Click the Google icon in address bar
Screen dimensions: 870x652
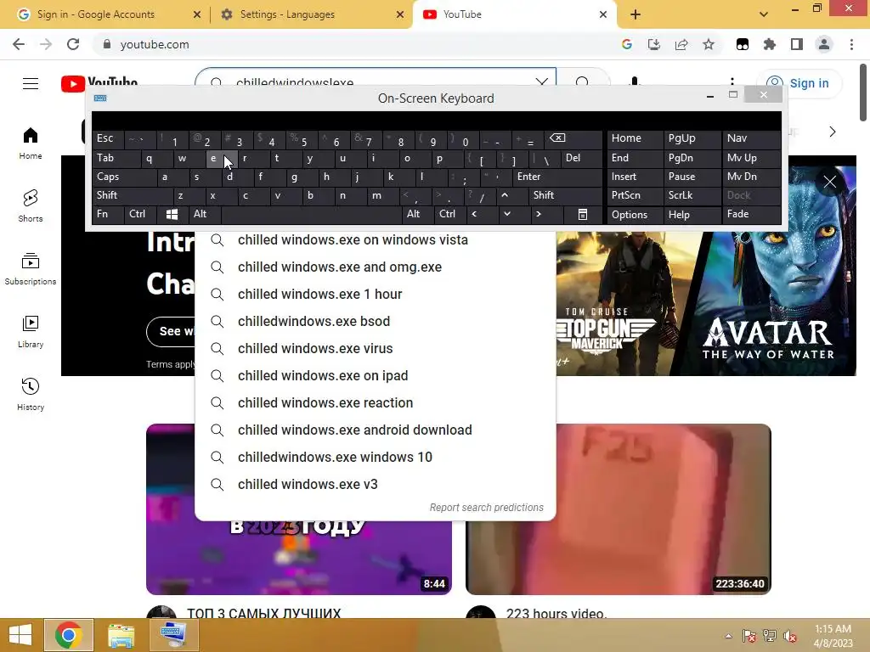pos(627,44)
